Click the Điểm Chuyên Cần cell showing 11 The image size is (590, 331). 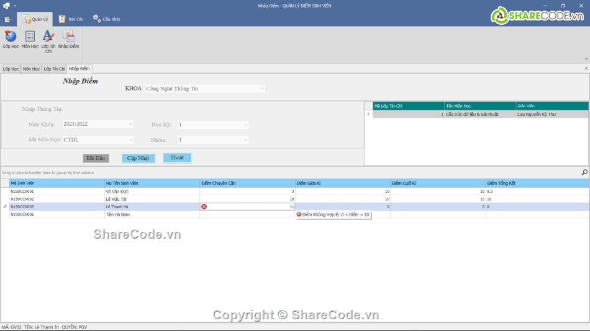[x=248, y=206]
